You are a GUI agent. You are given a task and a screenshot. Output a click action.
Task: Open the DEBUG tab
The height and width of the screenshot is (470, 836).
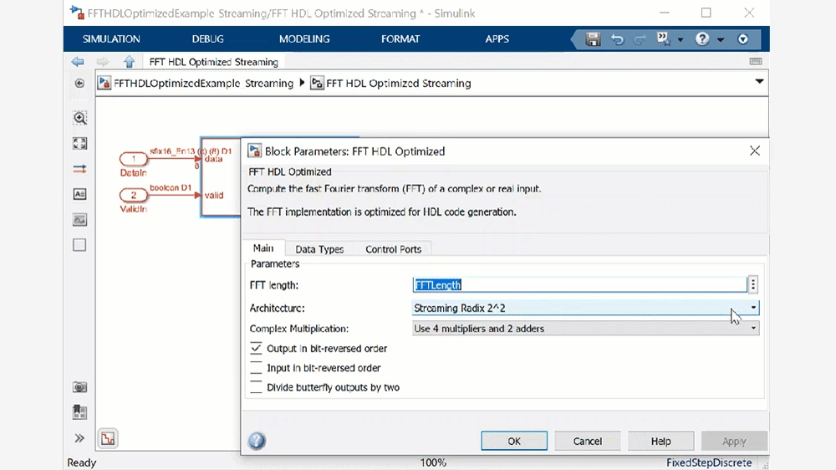click(207, 39)
